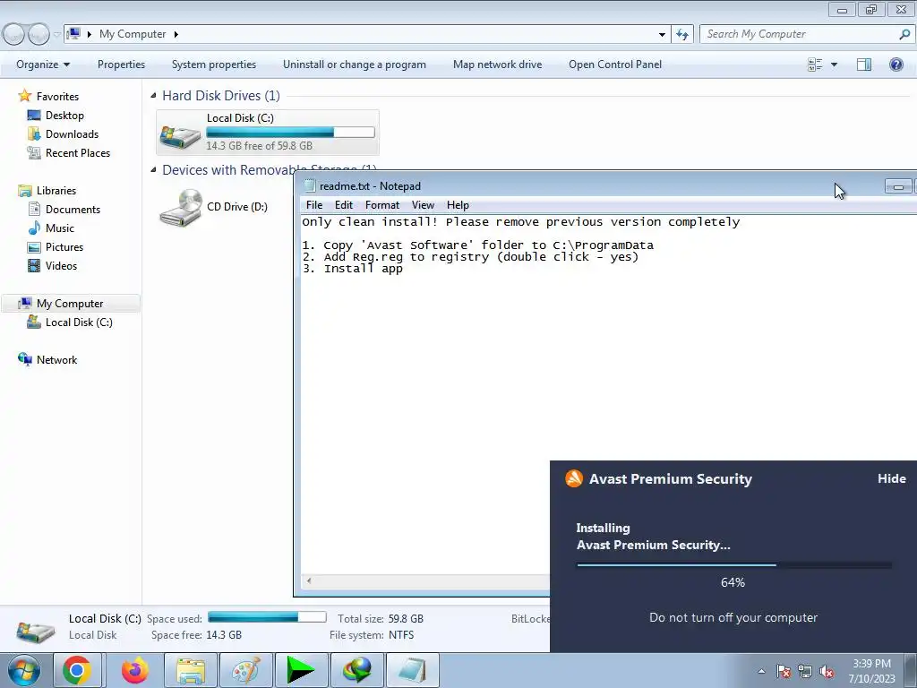Viewport: 917px width, 688px height.
Task: Change view using the views icon
Action: coord(815,64)
